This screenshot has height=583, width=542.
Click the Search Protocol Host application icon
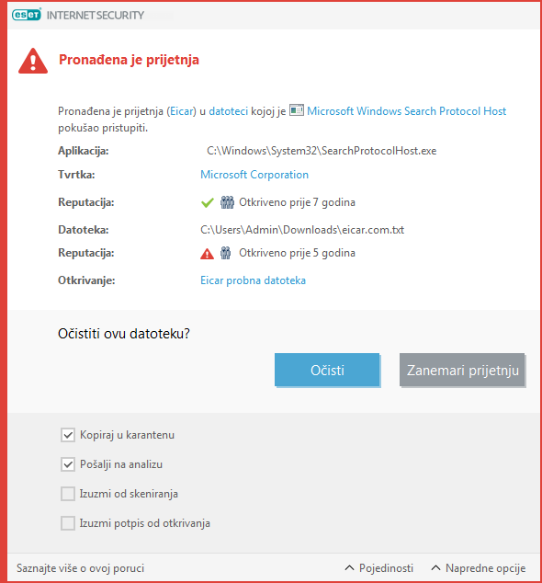tap(297, 110)
